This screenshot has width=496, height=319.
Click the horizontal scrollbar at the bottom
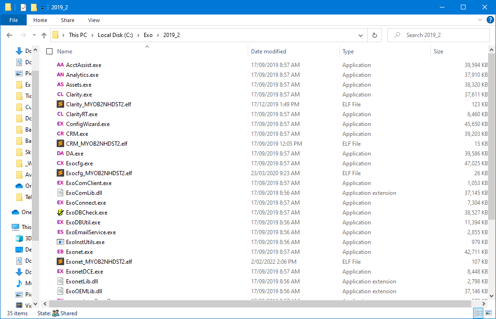tap(234, 304)
